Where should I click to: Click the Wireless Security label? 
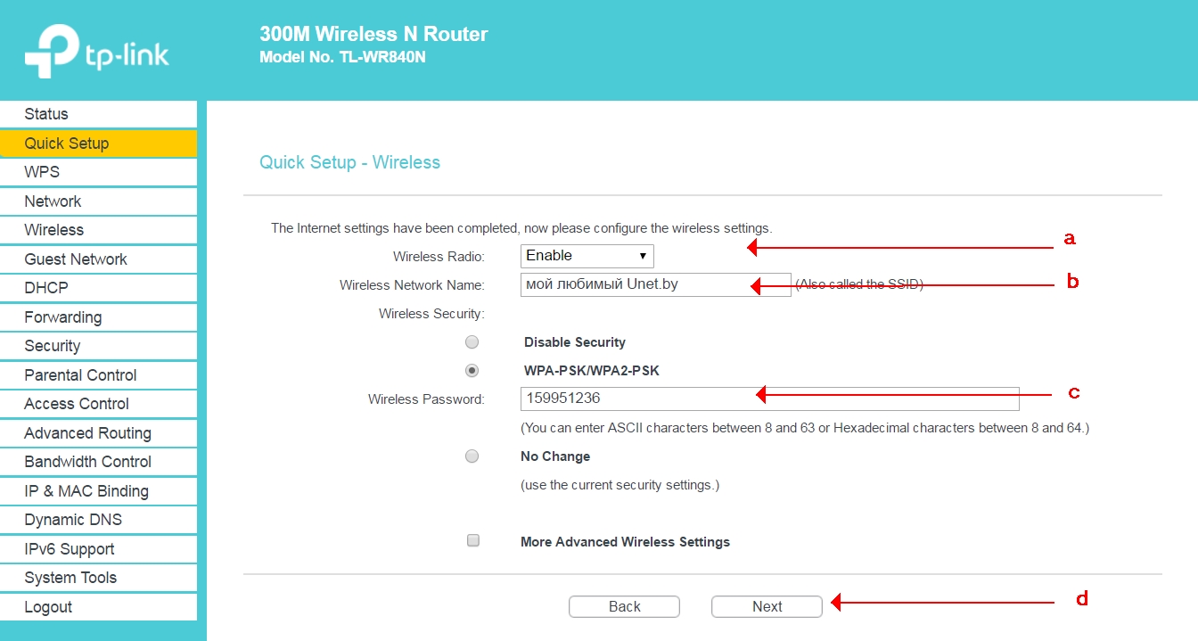pyautogui.click(x=431, y=314)
